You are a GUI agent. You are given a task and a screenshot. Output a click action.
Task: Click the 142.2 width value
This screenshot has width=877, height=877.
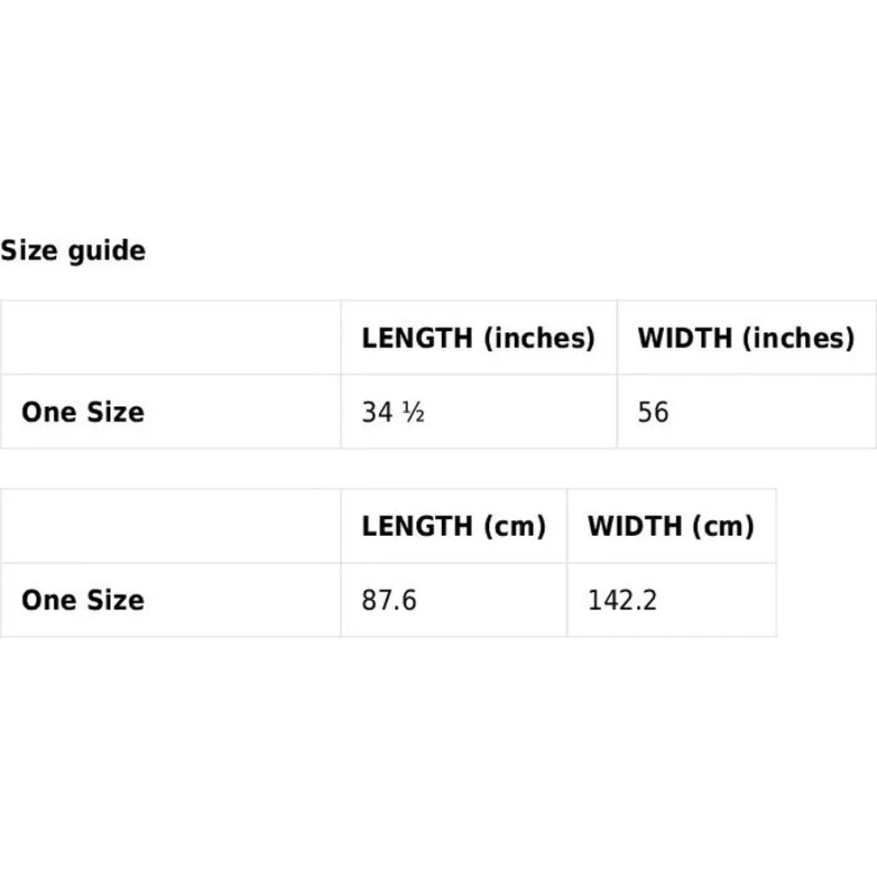(x=622, y=600)
